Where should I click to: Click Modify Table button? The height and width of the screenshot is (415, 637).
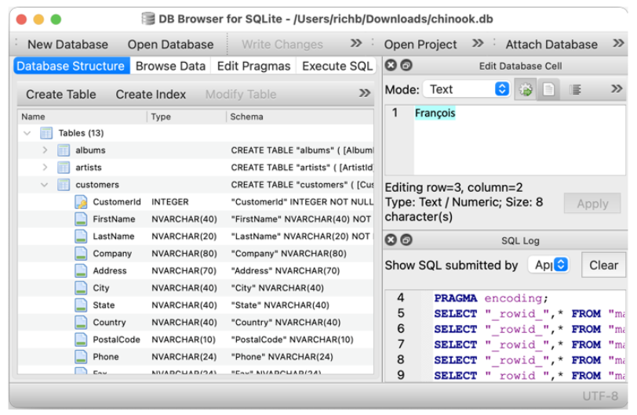coord(241,95)
